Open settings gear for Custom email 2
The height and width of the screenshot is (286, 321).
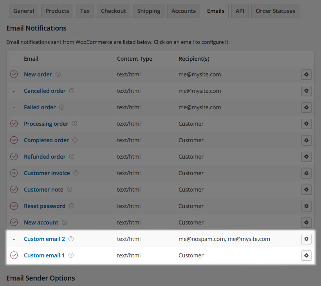pyautogui.click(x=307, y=239)
